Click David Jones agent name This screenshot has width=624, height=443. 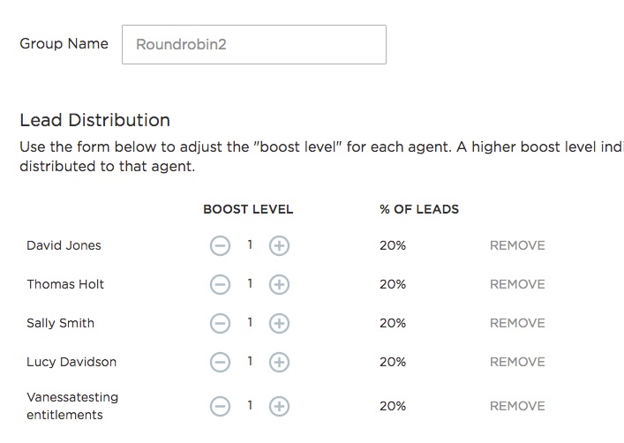pos(64,245)
